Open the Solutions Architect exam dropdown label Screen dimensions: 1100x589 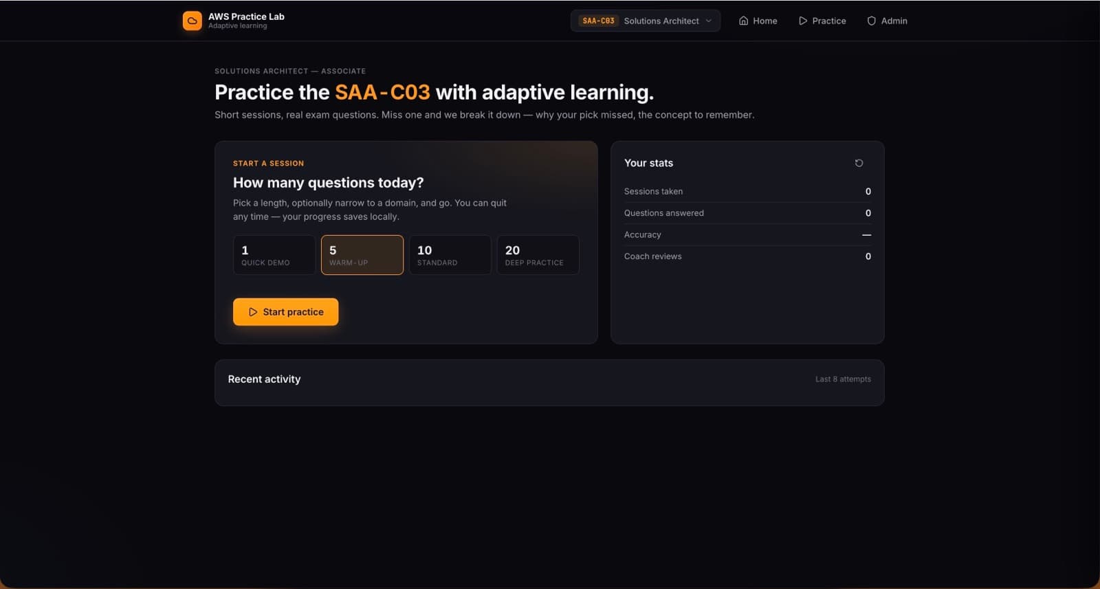[661, 21]
